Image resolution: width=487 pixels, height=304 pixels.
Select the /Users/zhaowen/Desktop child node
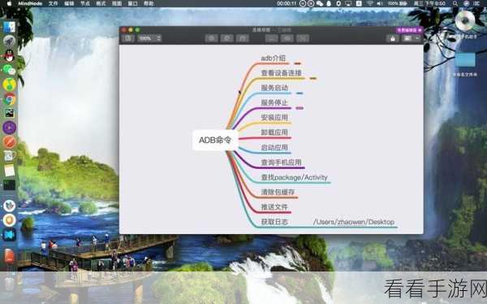(354, 222)
